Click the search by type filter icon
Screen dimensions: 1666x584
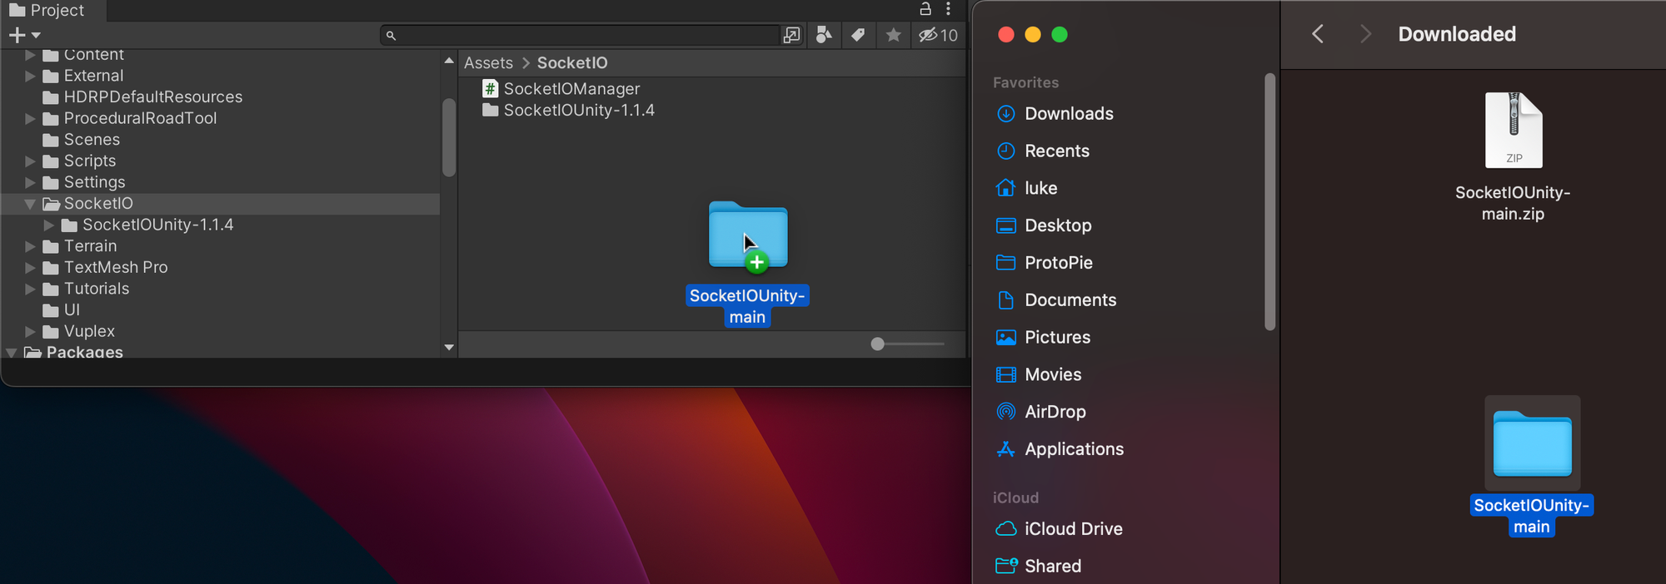pos(824,35)
